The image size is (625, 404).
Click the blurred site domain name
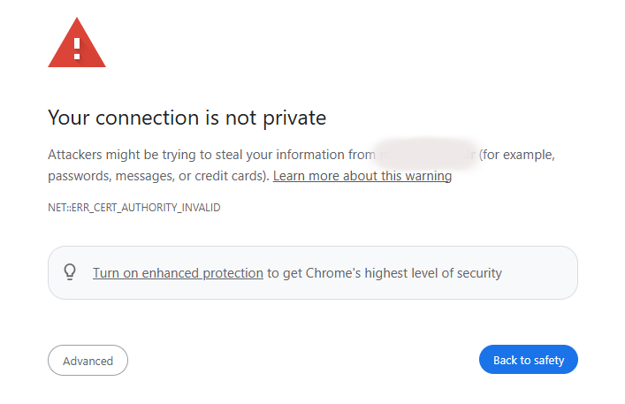(427, 155)
